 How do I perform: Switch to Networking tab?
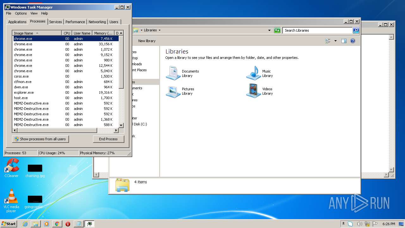[x=97, y=22]
